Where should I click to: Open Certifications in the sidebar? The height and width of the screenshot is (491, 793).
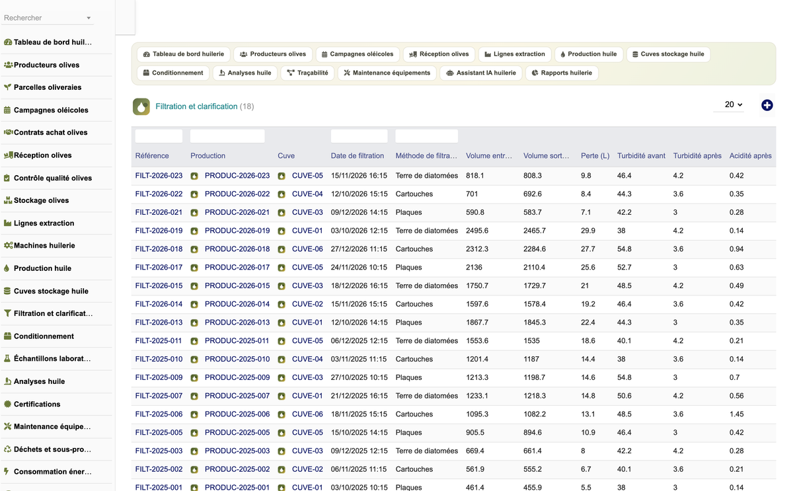pos(37,404)
